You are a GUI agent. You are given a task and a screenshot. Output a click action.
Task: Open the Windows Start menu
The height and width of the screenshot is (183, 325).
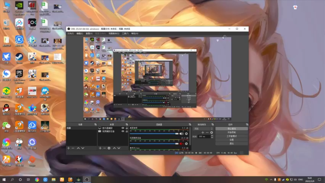[4, 179]
